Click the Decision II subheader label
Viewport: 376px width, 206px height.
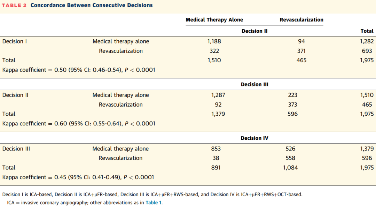(254, 31)
